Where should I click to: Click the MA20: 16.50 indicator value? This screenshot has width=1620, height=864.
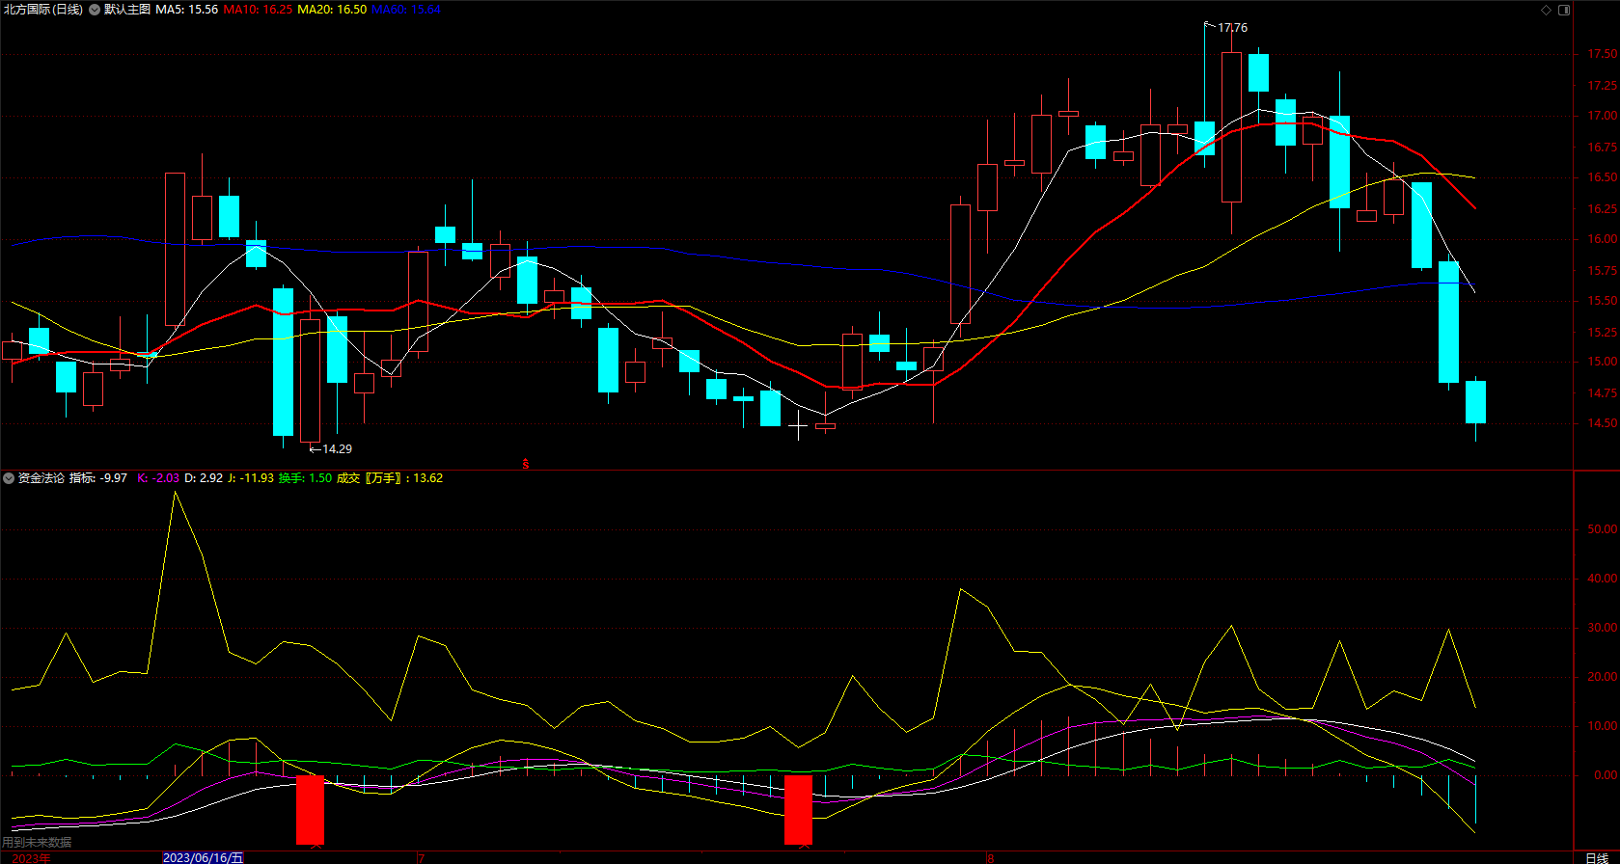(332, 10)
